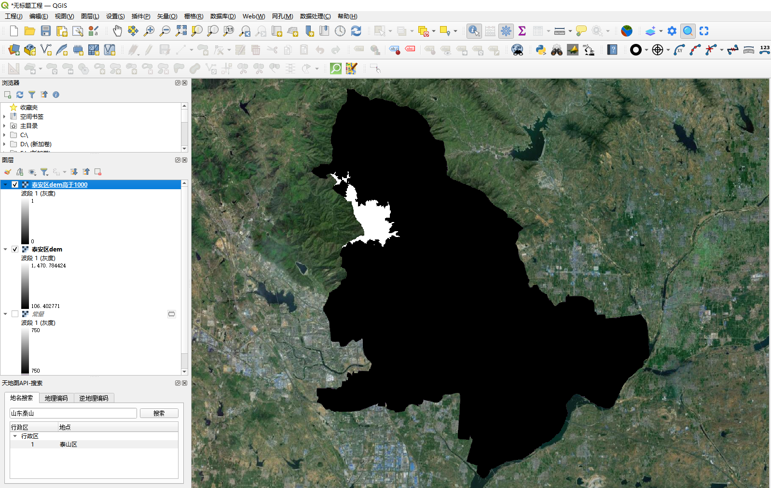
Task: Collapse the 常量 layer legend
Action: pyautogui.click(x=5, y=314)
